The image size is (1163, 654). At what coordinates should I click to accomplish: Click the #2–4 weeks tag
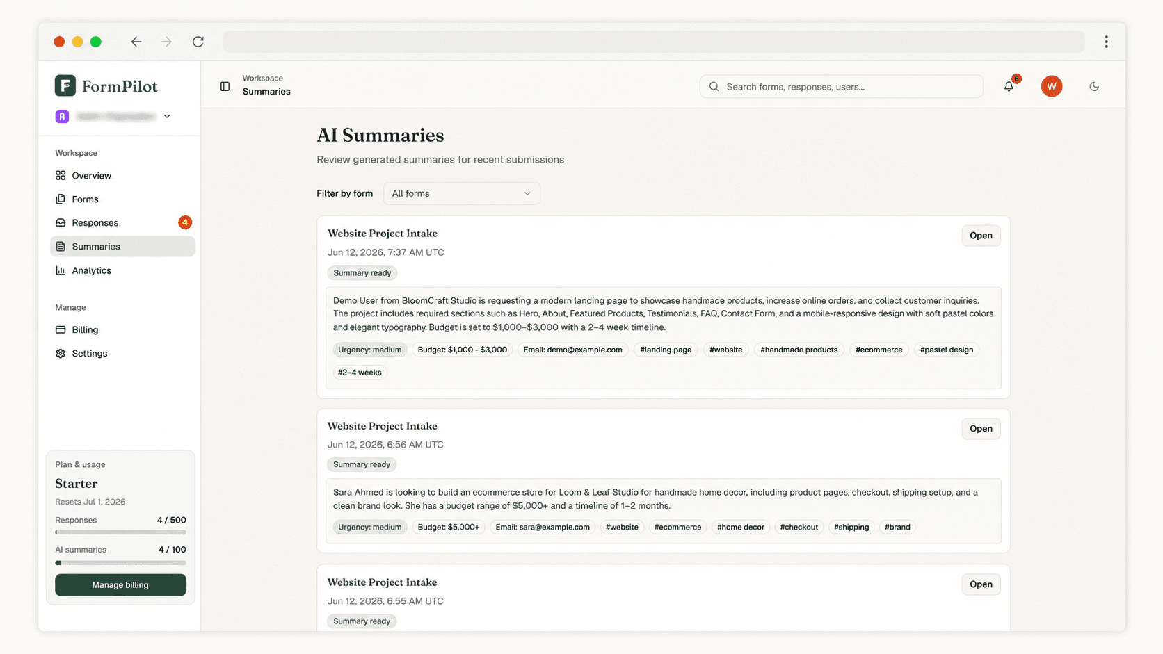click(x=360, y=373)
